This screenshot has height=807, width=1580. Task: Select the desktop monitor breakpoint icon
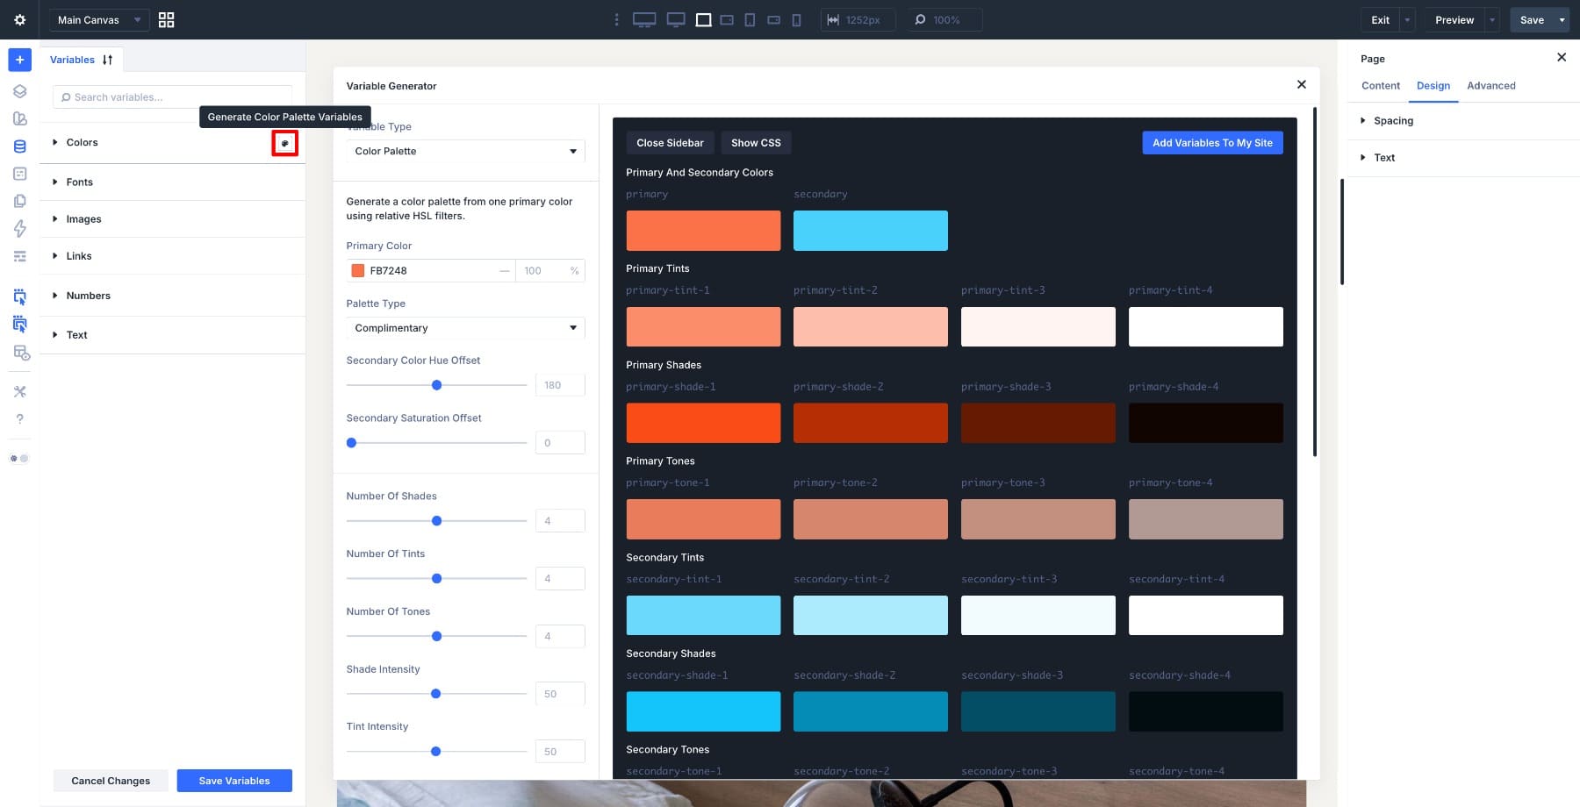coord(676,19)
